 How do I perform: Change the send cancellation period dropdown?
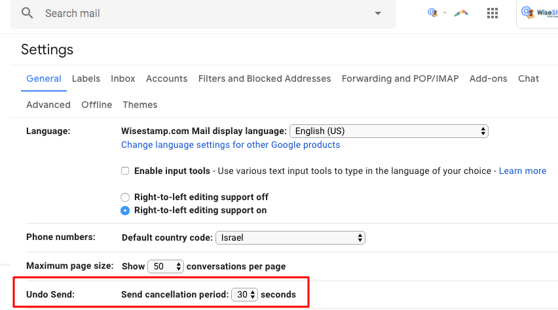[245, 294]
